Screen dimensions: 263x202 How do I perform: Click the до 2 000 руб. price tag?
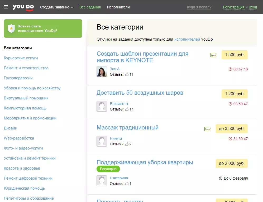click(x=232, y=163)
